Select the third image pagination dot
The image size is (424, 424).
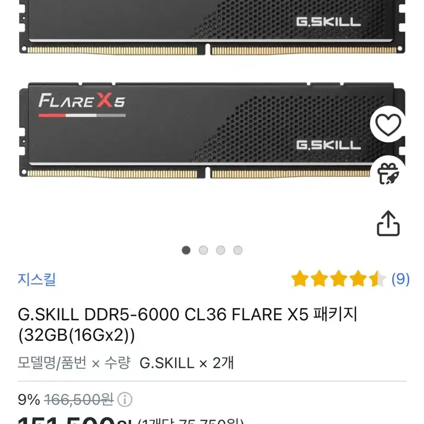pos(220,250)
